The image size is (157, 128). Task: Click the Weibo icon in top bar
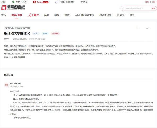point(13,2)
